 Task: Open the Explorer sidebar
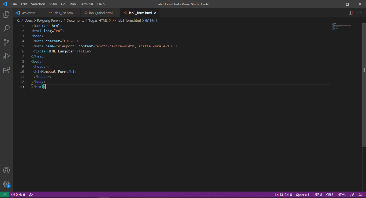pyautogui.click(x=6, y=14)
